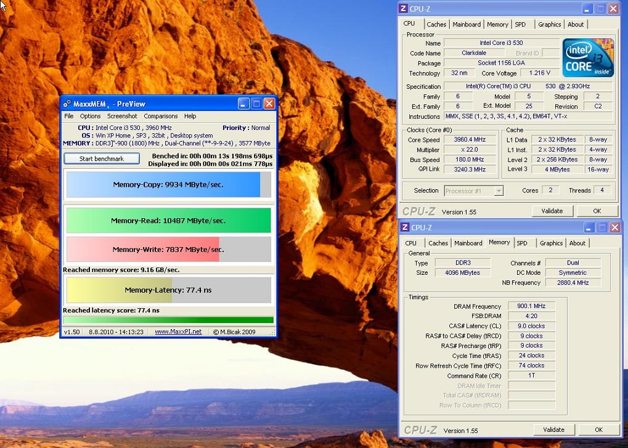Close the top CPU-Z window

point(613,9)
